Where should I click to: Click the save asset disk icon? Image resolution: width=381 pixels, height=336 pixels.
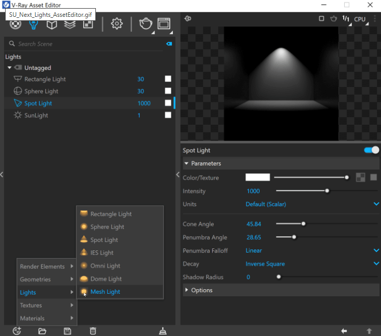click(67, 331)
